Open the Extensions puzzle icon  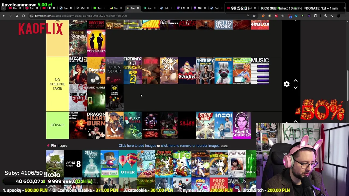pos(315,16)
